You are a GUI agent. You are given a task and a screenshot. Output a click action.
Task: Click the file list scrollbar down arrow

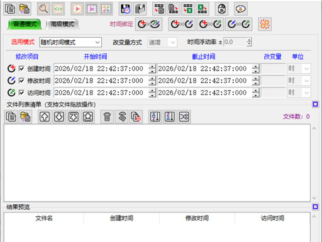click(x=314, y=198)
